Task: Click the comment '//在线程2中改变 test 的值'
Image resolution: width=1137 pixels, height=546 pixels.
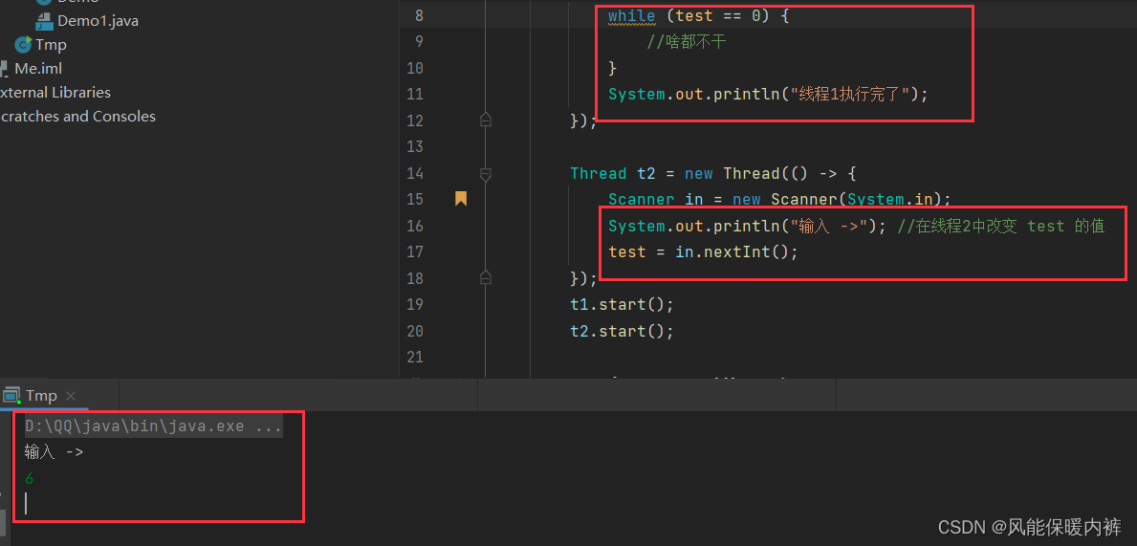Action: 1000,227
